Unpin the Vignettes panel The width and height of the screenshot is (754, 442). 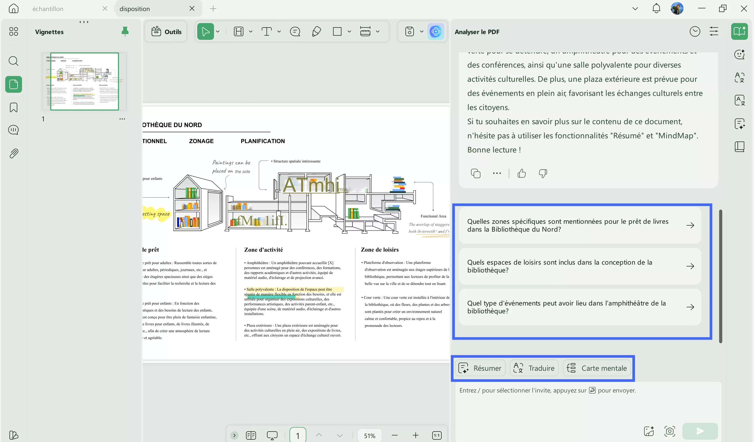[x=125, y=31]
